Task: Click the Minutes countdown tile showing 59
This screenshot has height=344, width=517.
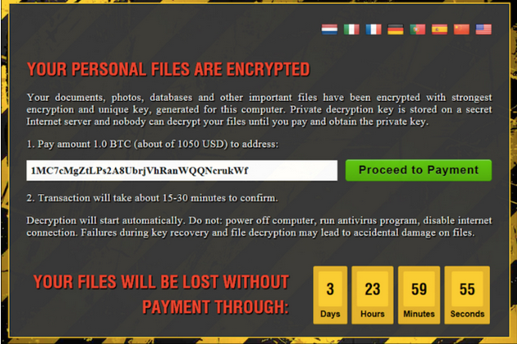Action: point(419,295)
